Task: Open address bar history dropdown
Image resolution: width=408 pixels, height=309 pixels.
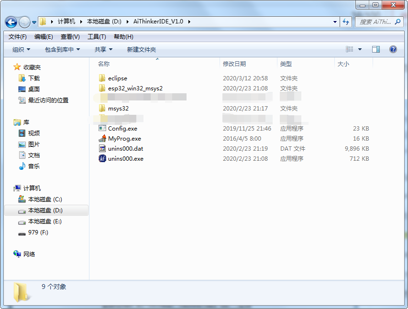Action: click(335, 22)
